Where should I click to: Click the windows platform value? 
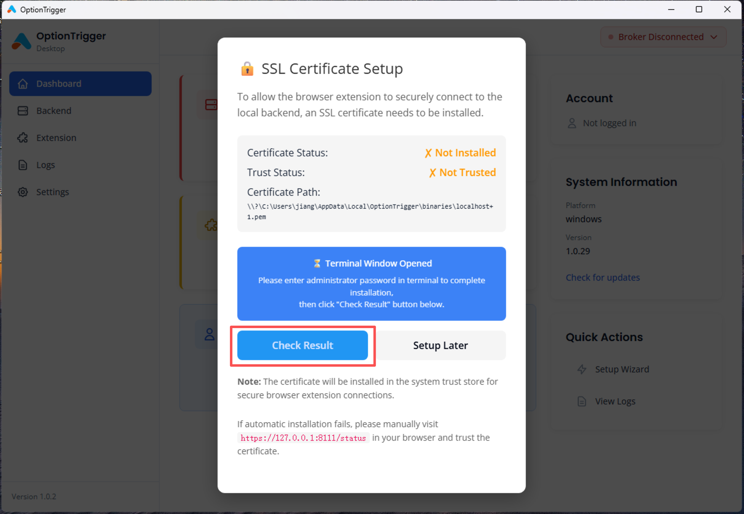pos(584,219)
